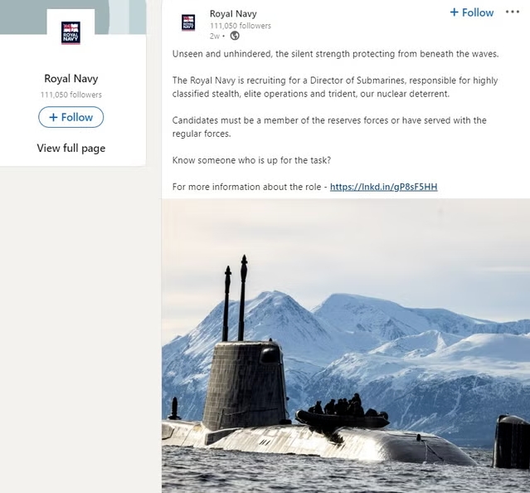Open Royal Navy logo beside post header

(x=188, y=22)
